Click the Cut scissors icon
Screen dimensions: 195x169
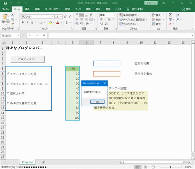[x=13, y=15]
